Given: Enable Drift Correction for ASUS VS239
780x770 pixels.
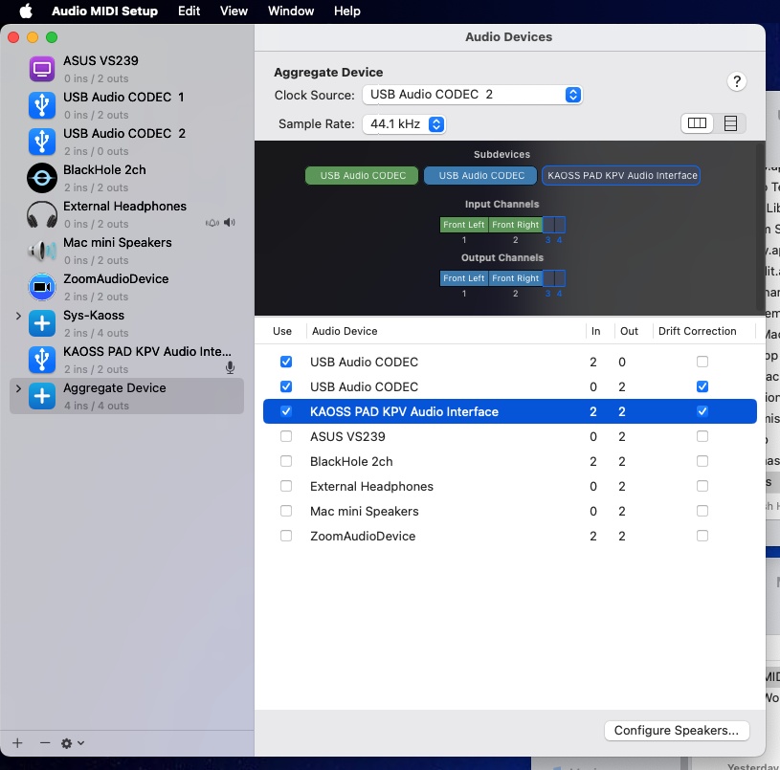Looking at the screenshot, I should click(x=702, y=436).
